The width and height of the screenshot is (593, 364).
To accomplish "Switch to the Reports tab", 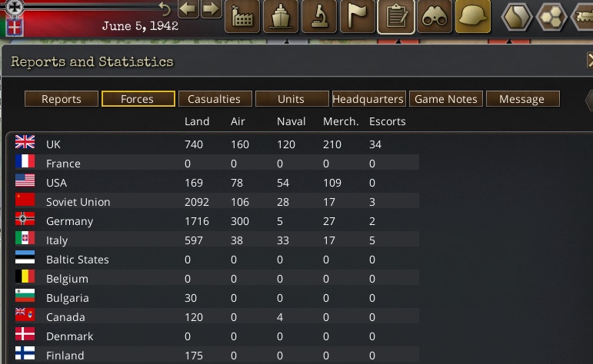I will tap(62, 99).
